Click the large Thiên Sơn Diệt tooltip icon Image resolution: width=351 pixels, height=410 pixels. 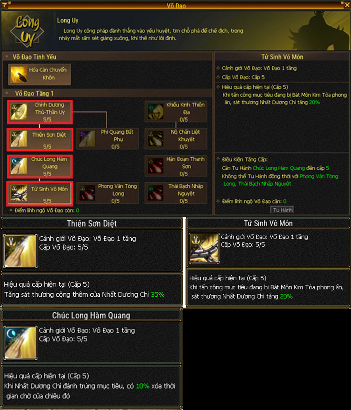(x=20, y=251)
